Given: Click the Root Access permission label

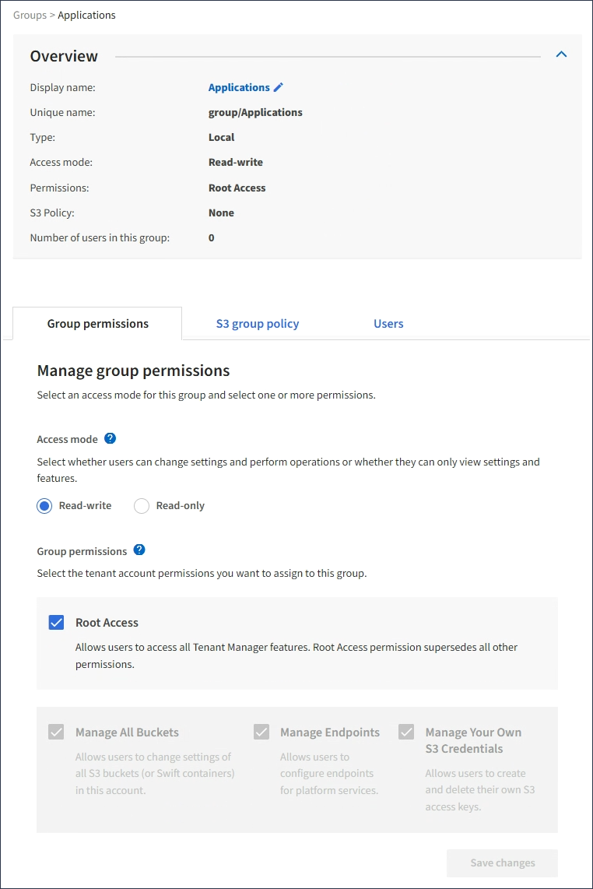Looking at the screenshot, I should click(107, 623).
